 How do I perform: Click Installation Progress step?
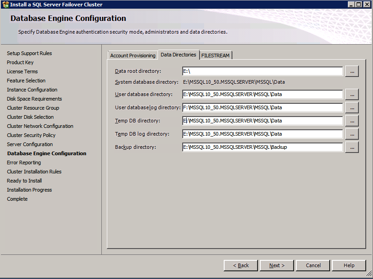tap(30, 190)
